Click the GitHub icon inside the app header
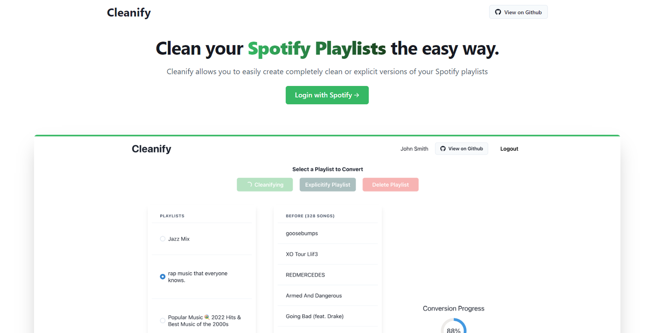This screenshot has width=661, height=333. click(x=443, y=148)
